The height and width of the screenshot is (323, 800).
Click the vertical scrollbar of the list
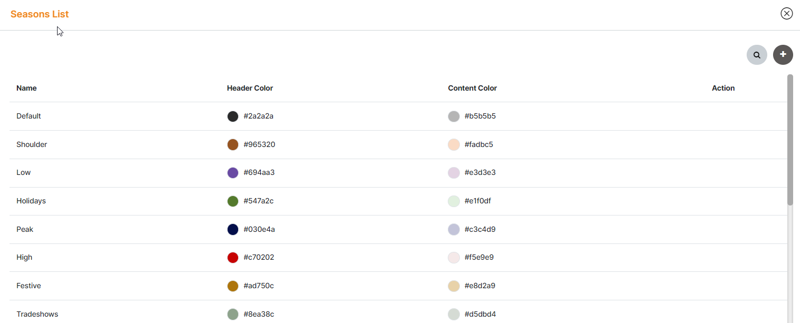[790, 140]
